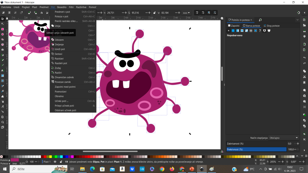Open document icon in command bar
This screenshot has height=173, width=308.
click(304, 25)
